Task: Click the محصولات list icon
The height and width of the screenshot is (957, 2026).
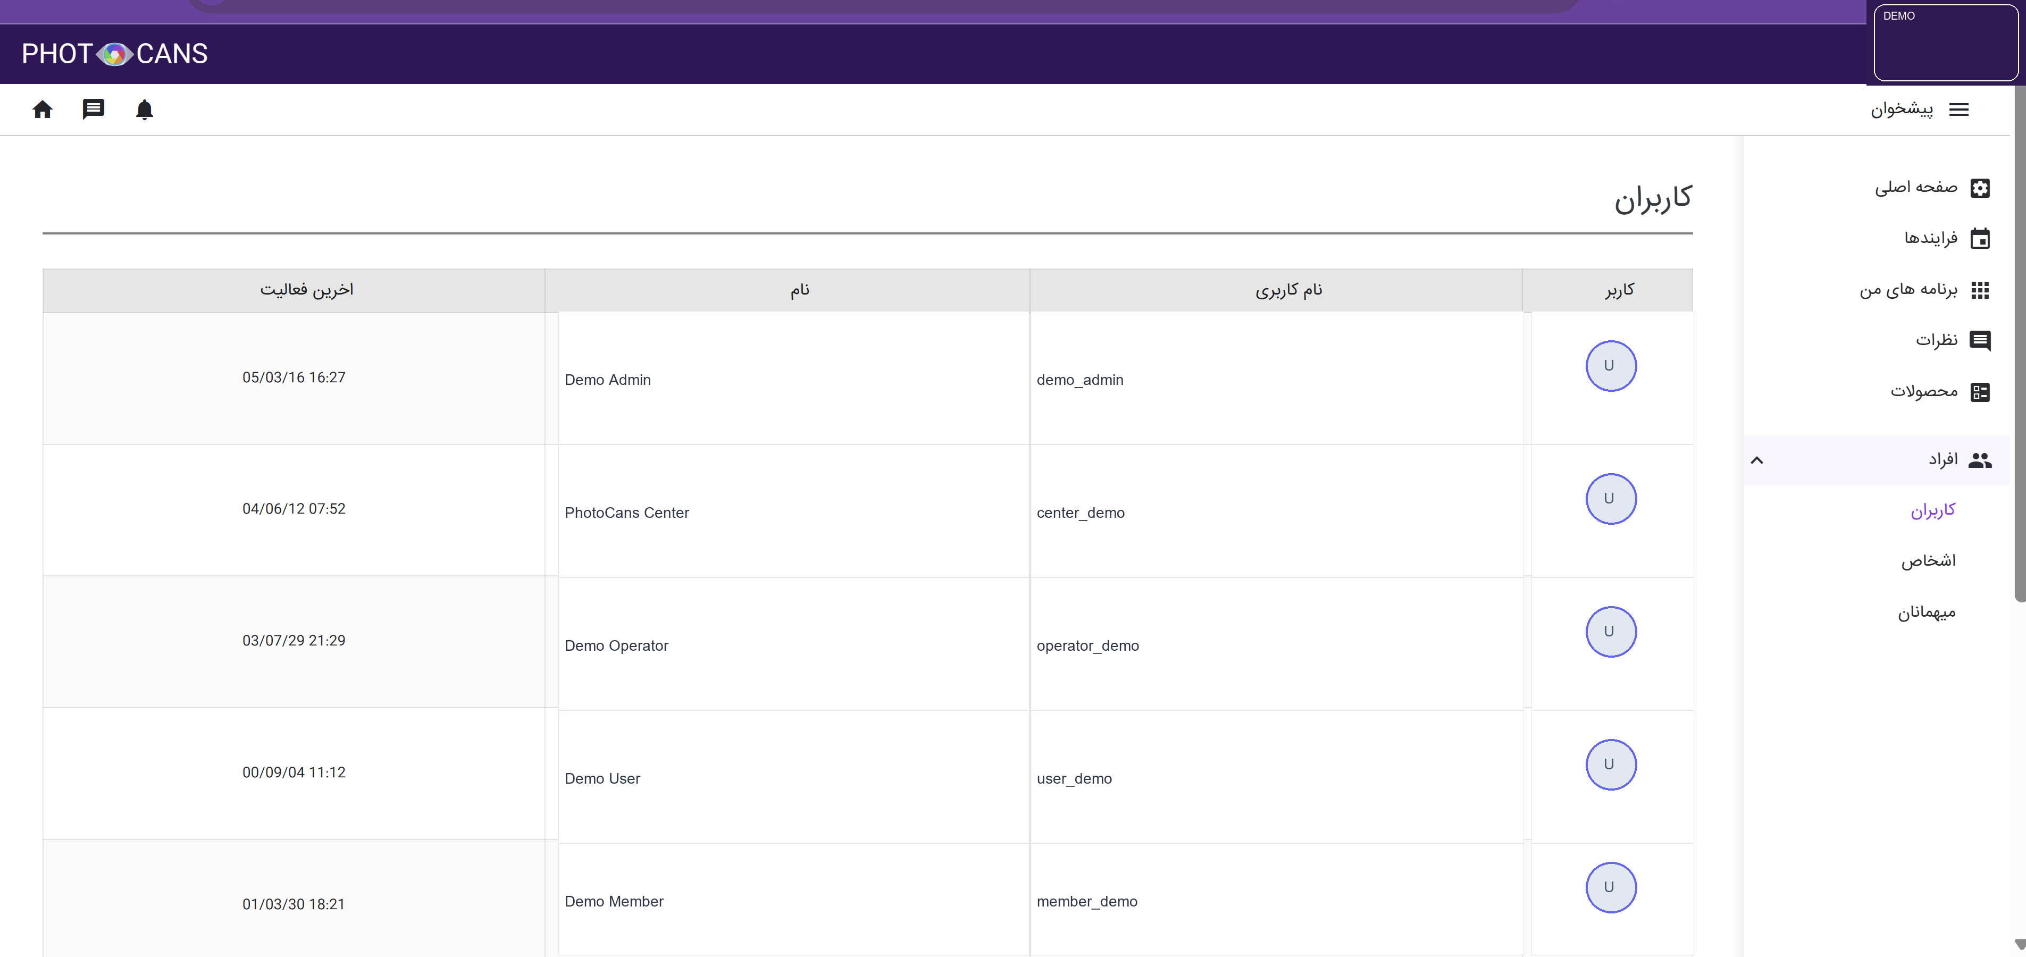Action: pyautogui.click(x=1980, y=392)
